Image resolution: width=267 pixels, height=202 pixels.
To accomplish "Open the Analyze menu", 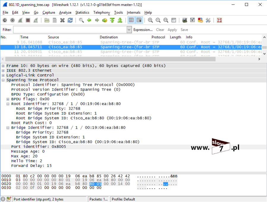I will pyautogui.click(x=65, y=12).
